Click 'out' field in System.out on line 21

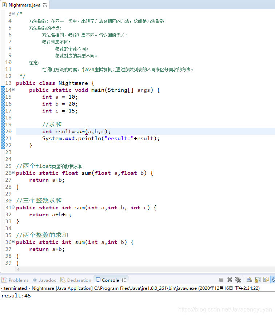[x=70, y=138]
